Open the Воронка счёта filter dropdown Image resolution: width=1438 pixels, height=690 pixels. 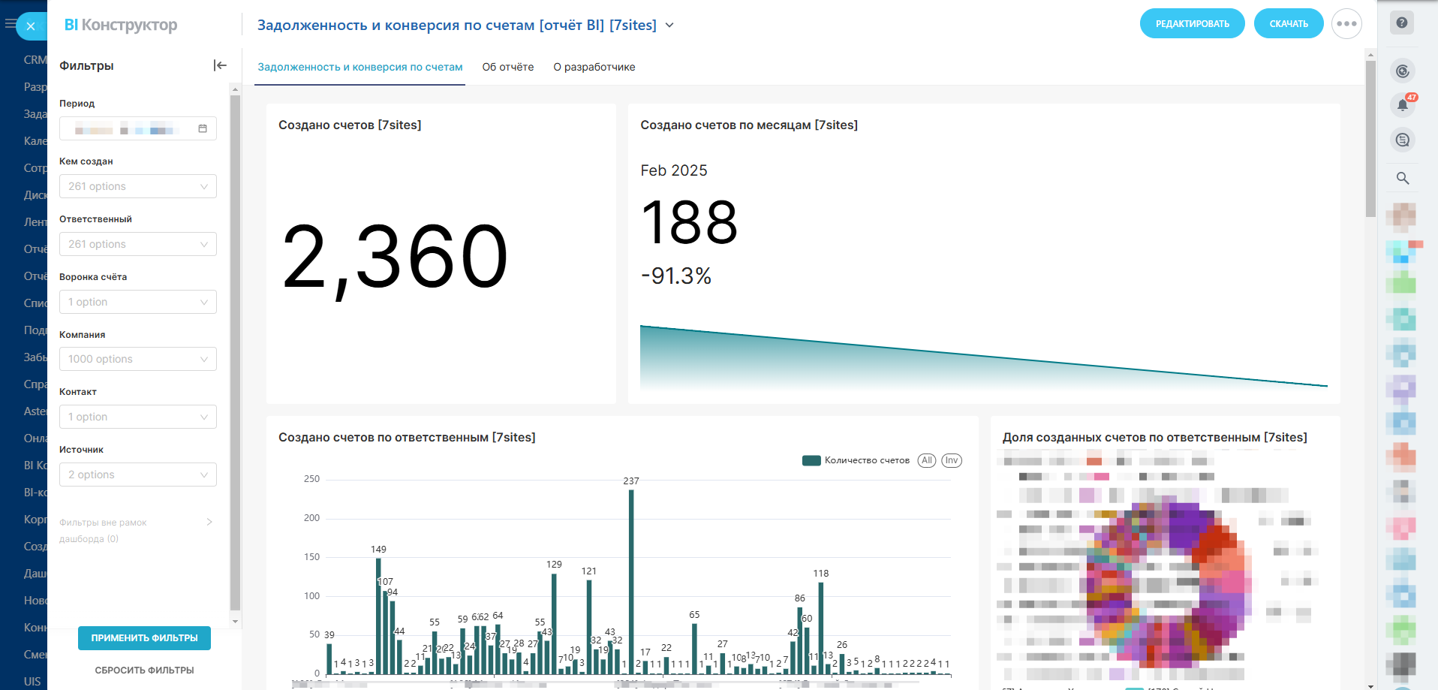(138, 302)
